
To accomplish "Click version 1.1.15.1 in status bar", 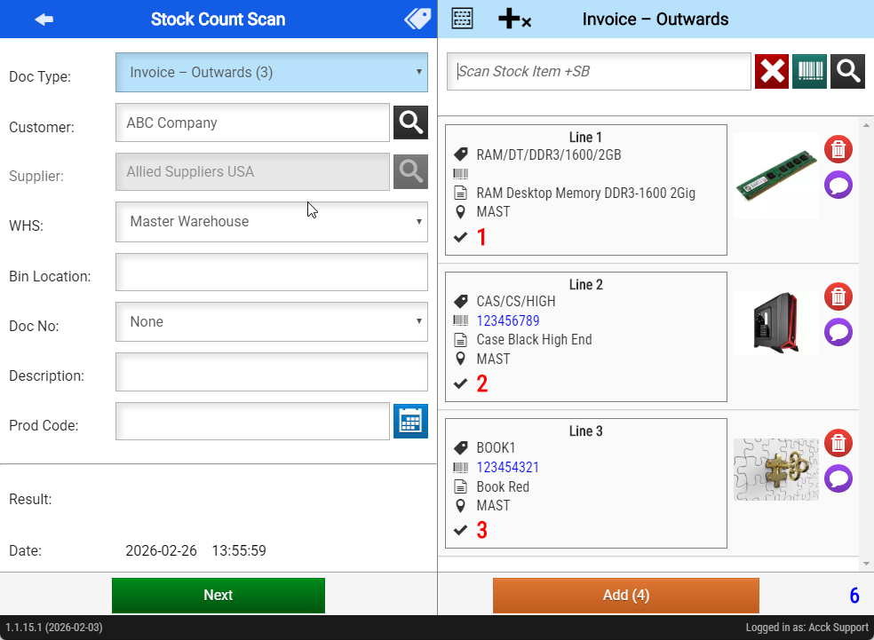I will [54, 628].
